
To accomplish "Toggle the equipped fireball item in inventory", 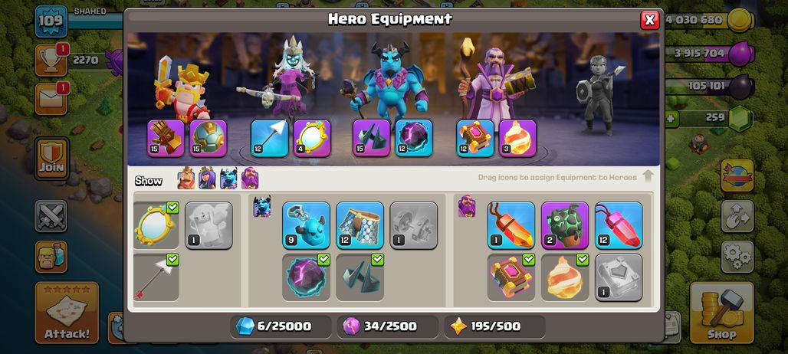I will point(565,277).
